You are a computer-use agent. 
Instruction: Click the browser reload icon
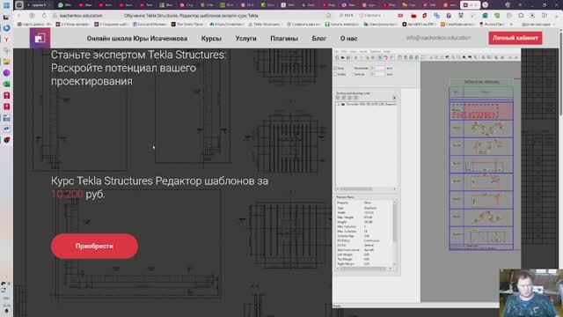[x=44, y=16]
